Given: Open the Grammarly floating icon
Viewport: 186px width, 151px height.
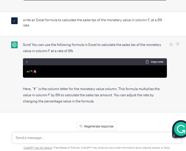Looking at the screenshot, I should [x=180, y=129].
